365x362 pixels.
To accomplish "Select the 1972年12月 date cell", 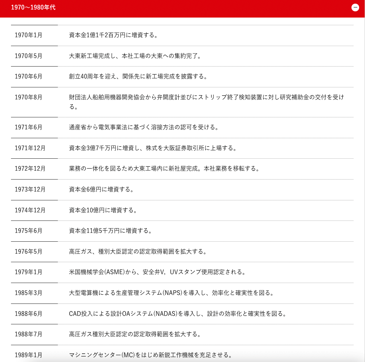I will 30,169.
